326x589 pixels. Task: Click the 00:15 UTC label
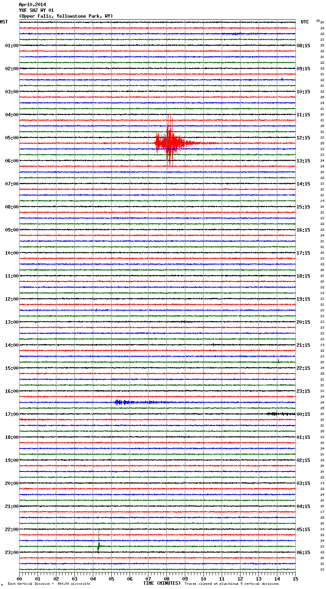click(x=303, y=414)
